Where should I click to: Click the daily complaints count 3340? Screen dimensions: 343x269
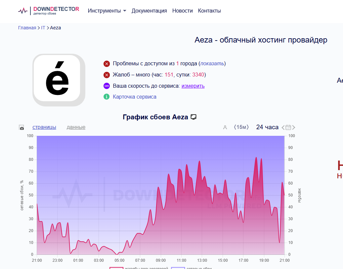click(198, 75)
